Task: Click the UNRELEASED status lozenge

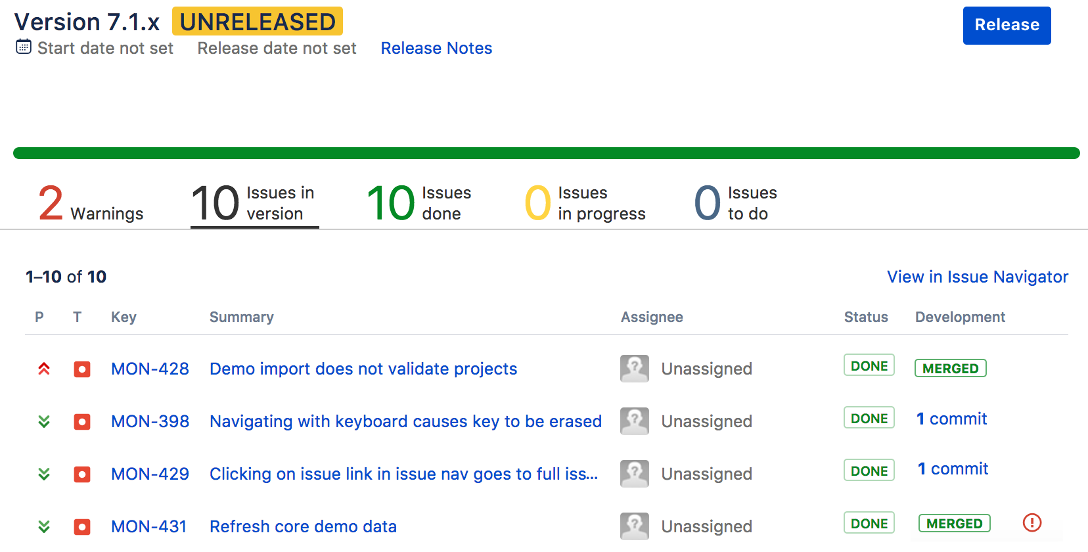Action: (x=258, y=21)
